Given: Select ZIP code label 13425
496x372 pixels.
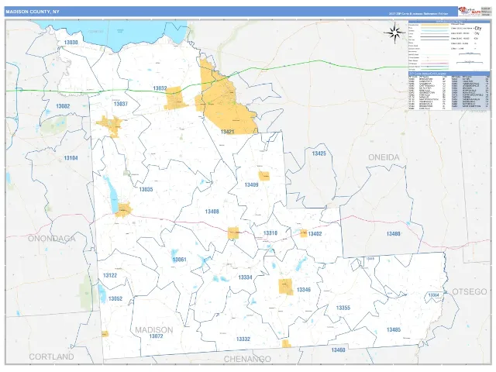Looking at the screenshot, I should tap(319, 153).
